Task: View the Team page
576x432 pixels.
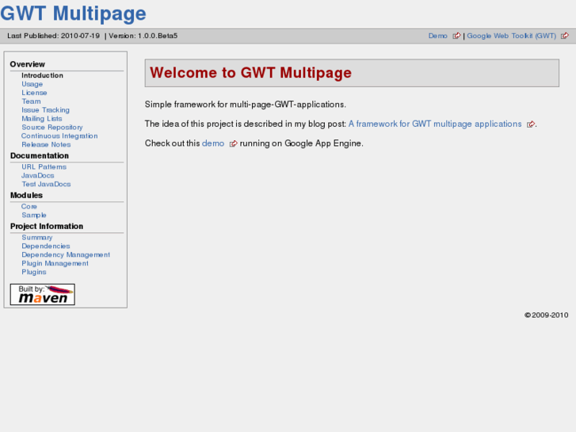Action: point(31,101)
